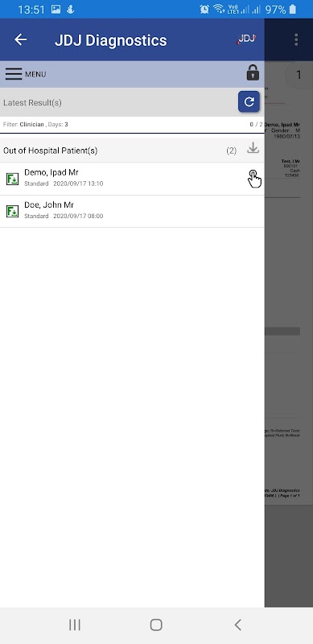313x644 pixels.
Task: Tap the Latest Result(s) header bar
Action: pyautogui.click(x=132, y=102)
